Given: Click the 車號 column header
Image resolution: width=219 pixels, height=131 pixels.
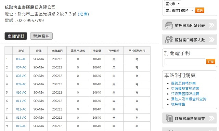Looking at the screenshot, I should tap(21, 51).
